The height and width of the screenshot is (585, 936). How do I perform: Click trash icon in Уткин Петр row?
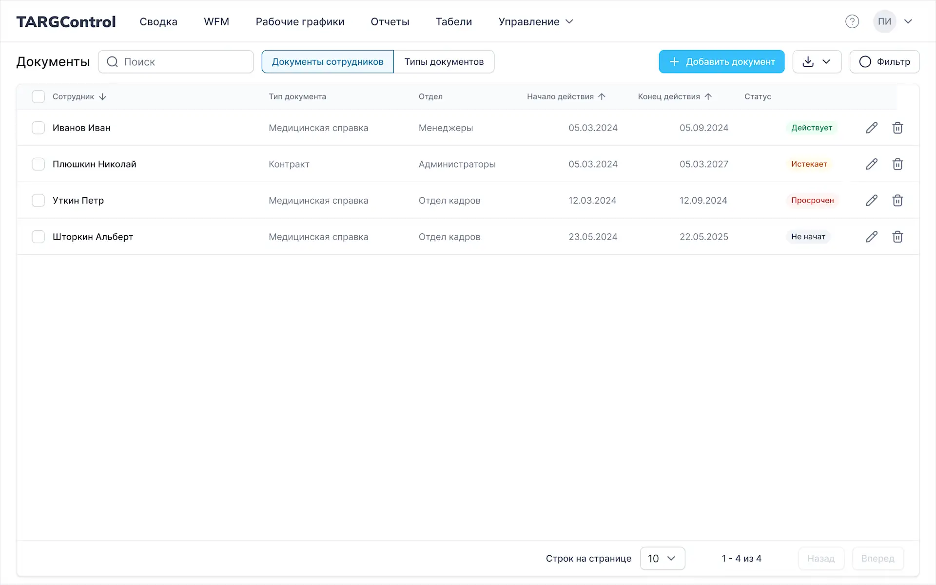[x=897, y=200]
